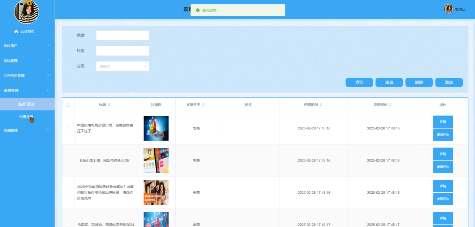This screenshot has width=475, height=227.
Task: Click the 删除 button
Action: point(419,82)
